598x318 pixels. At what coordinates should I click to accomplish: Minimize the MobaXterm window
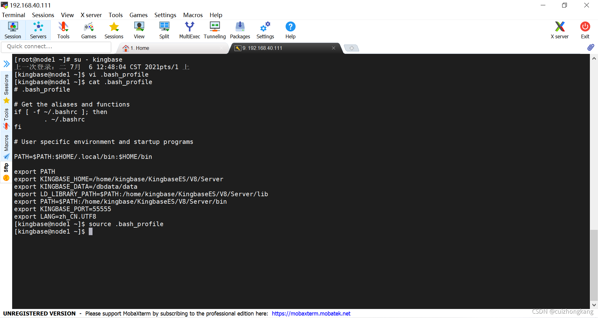click(x=543, y=5)
